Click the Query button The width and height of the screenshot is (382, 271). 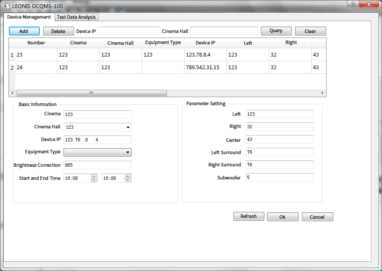[276, 31]
